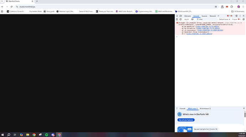Open the DevTools three-dot customize menu
The image size is (246, 137).
point(240,16)
